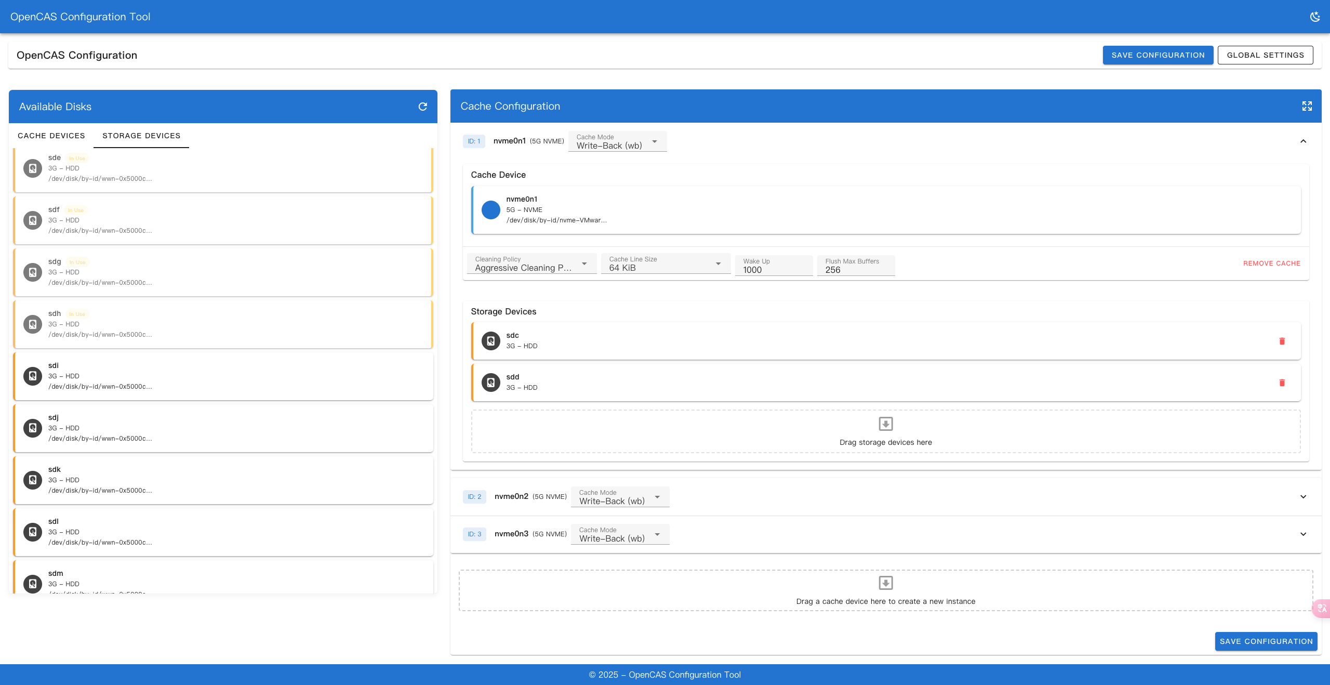This screenshot has width=1330, height=685.
Task: Delete sdd storage device
Action: [1282, 383]
